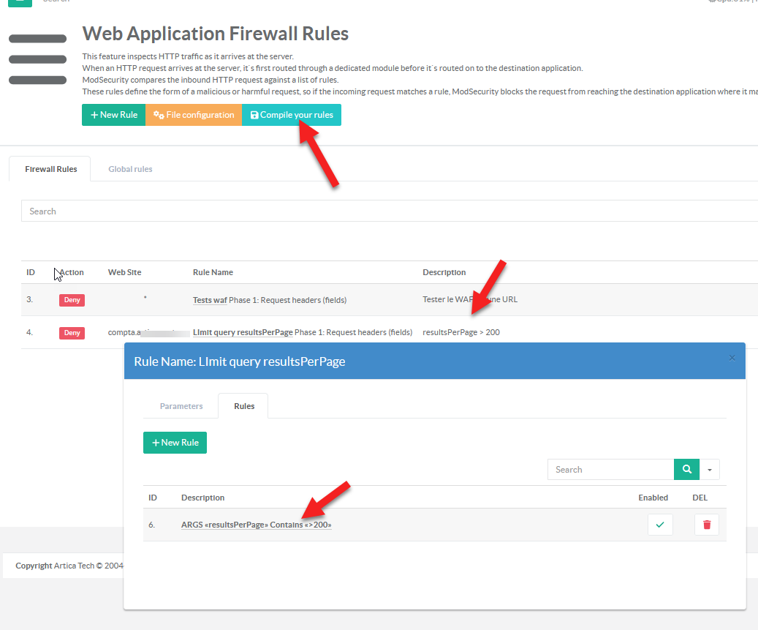Click the magnifier search icon button
This screenshot has width=758, height=630.
pyautogui.click(x=686, y=470)
